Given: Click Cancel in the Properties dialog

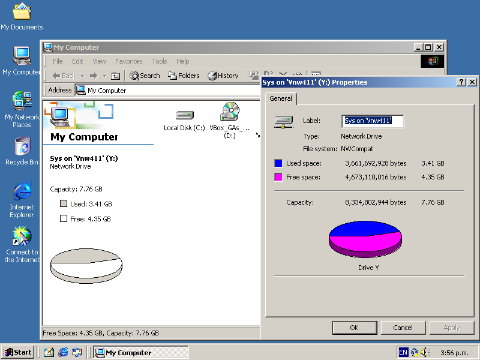Looking at the screenshot, I should point(403,328).
